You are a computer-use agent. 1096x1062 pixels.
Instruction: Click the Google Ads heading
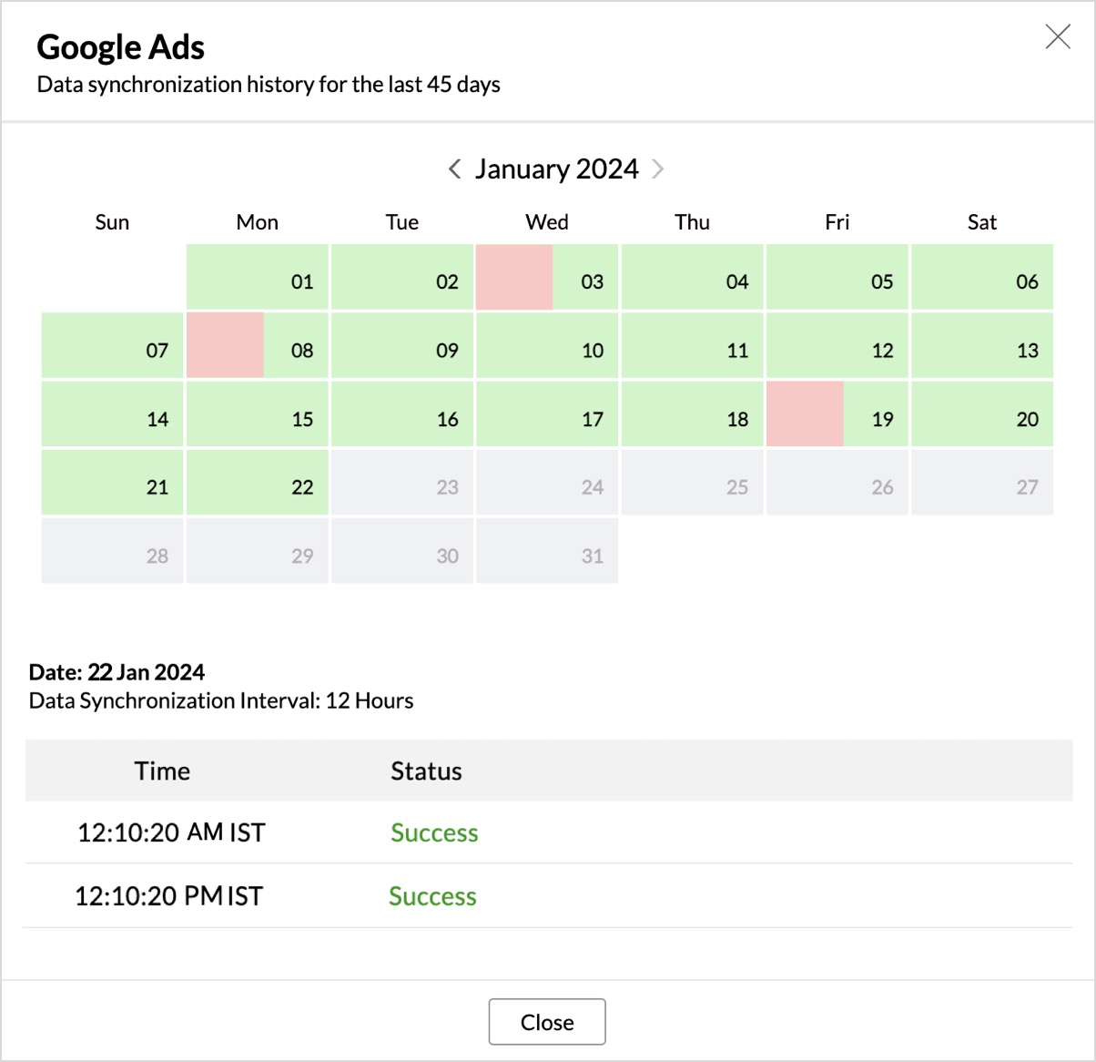tap(120, 46)
